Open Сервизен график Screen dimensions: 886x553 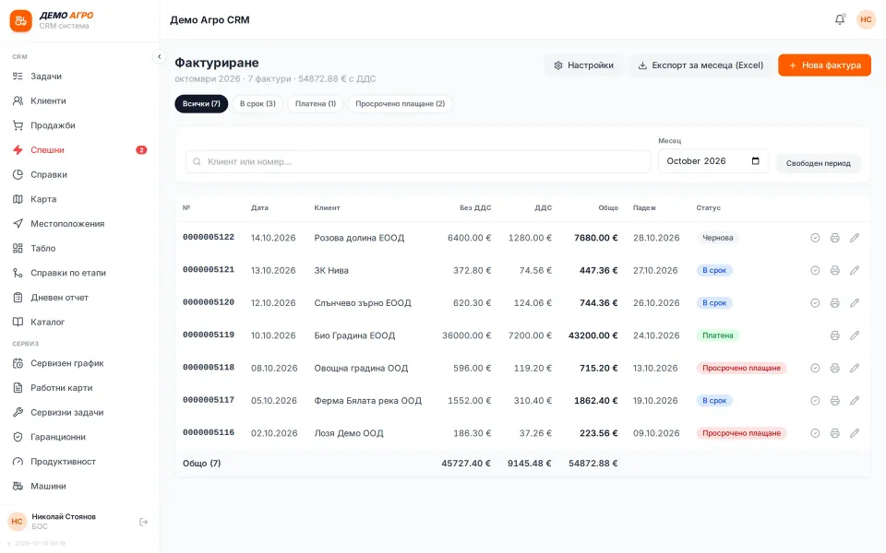point(79,363)
